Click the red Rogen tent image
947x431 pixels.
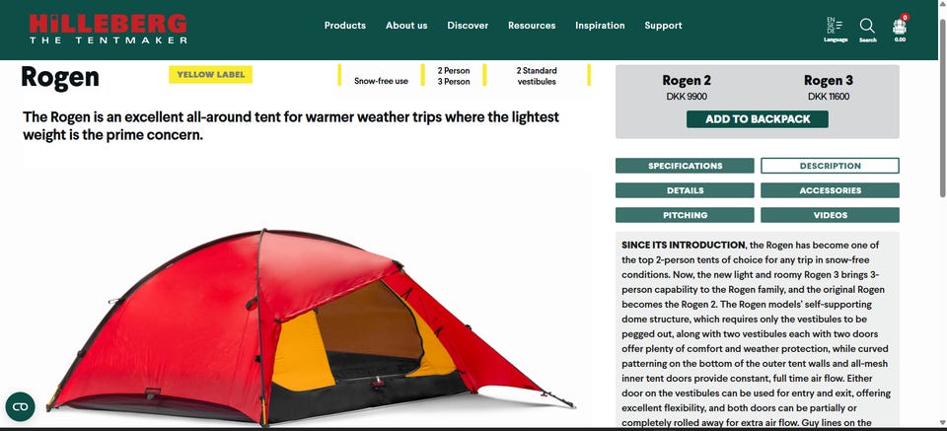[310, 326]
